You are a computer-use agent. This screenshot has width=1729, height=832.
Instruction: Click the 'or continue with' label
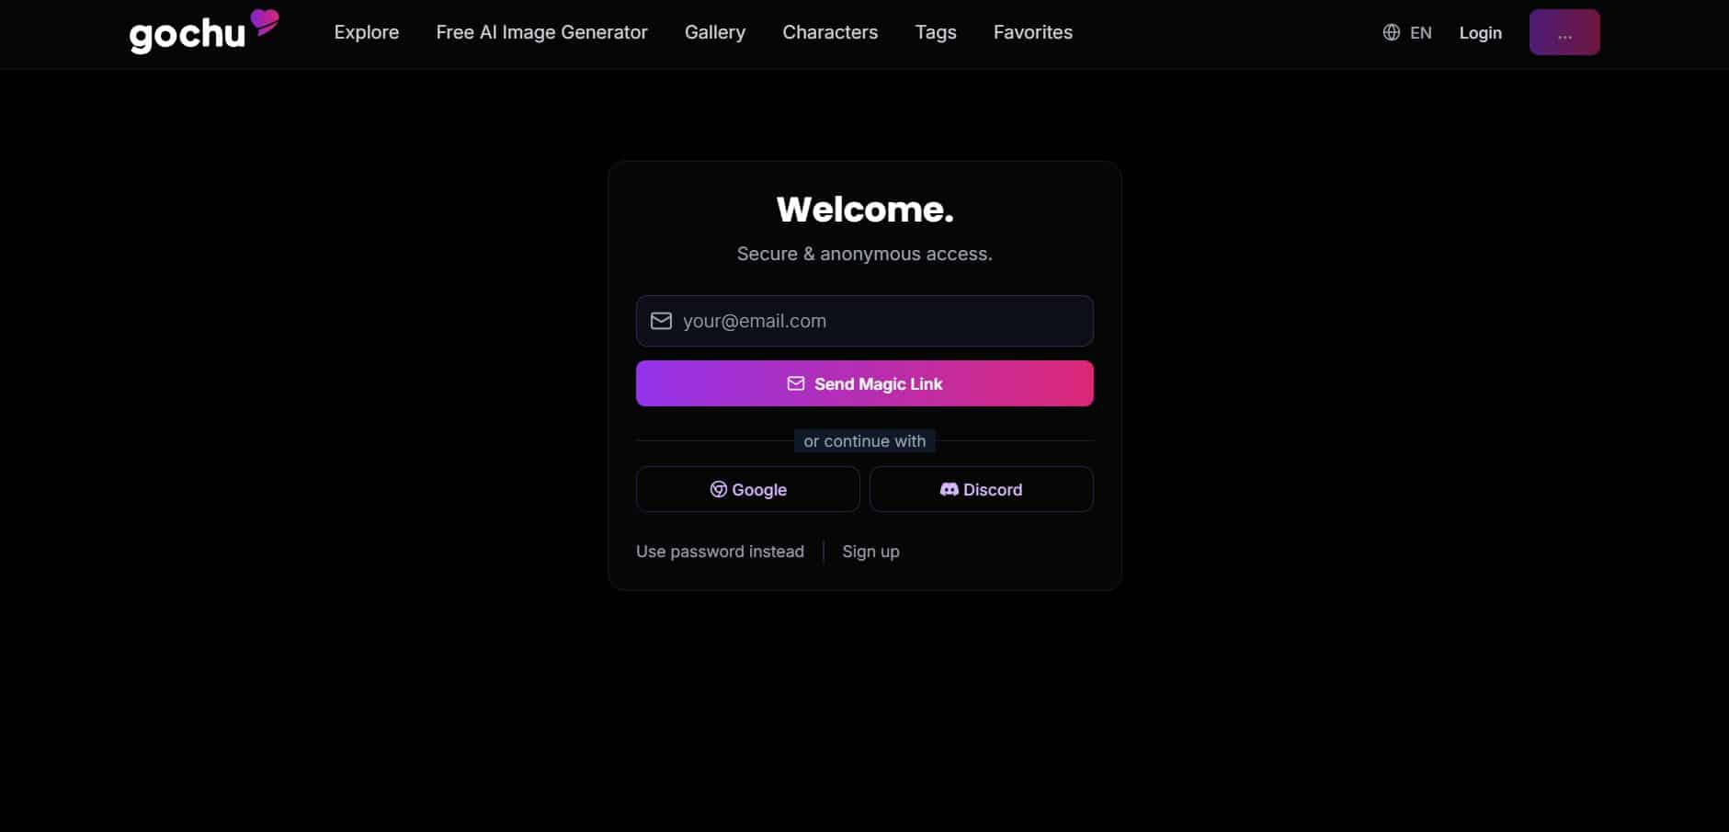point(864,441)
